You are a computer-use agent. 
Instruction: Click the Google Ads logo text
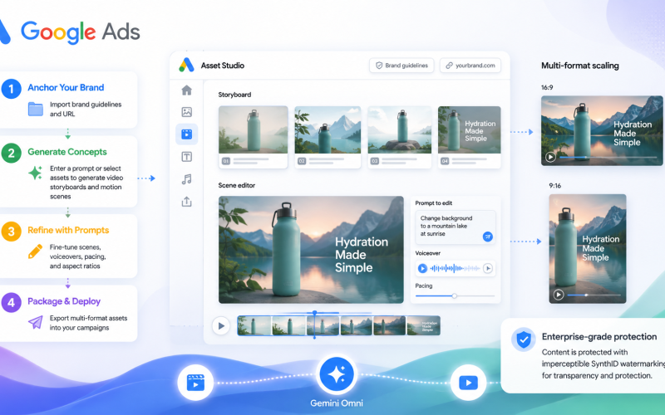click(x=81, y=32)
